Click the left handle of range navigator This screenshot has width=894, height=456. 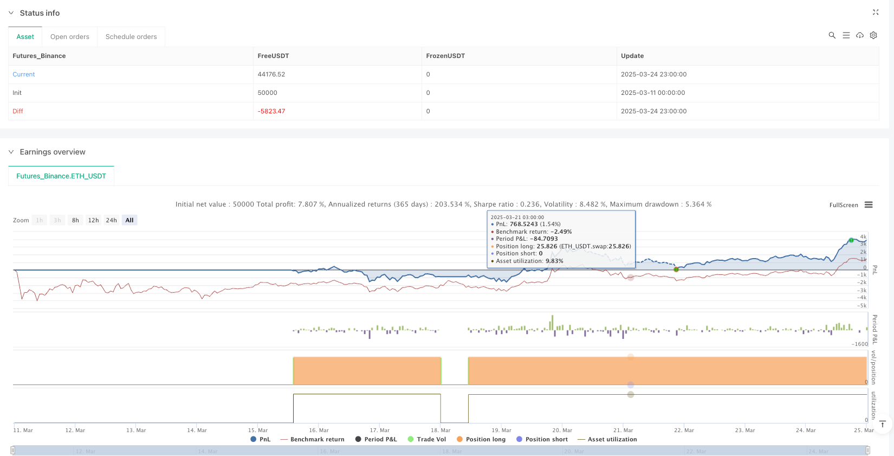click(x=13, y=450)
